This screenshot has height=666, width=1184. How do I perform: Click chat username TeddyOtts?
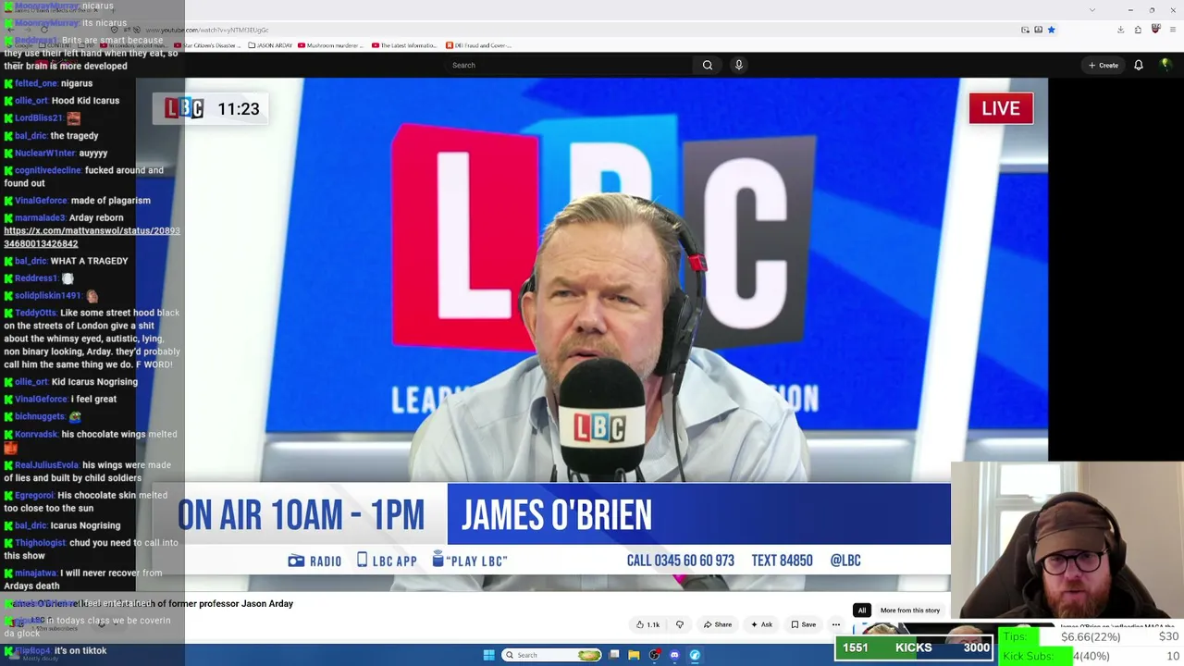click(36, 313)
